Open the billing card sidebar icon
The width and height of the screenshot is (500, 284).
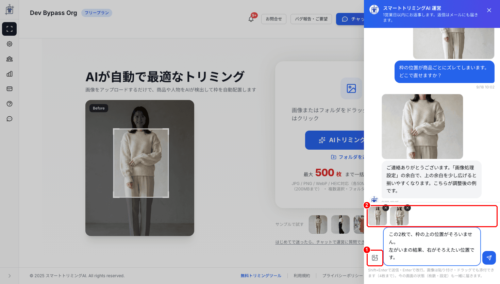click(x=10, y=89)
